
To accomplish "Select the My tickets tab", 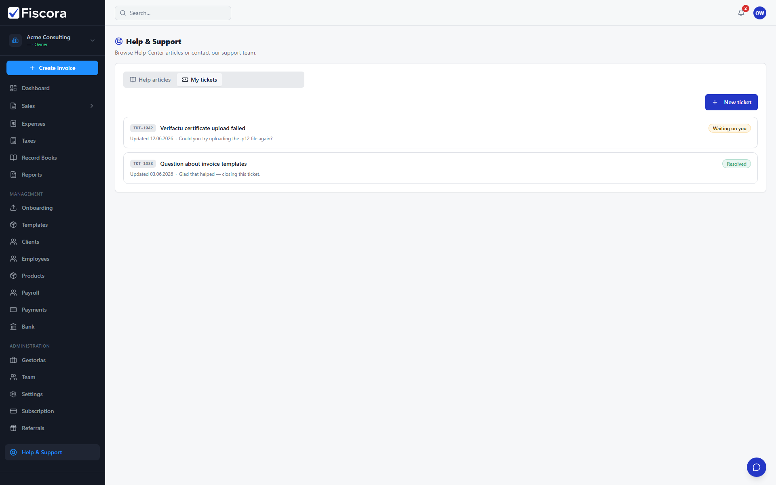I will pyautogui.click(x=199, y=80).
